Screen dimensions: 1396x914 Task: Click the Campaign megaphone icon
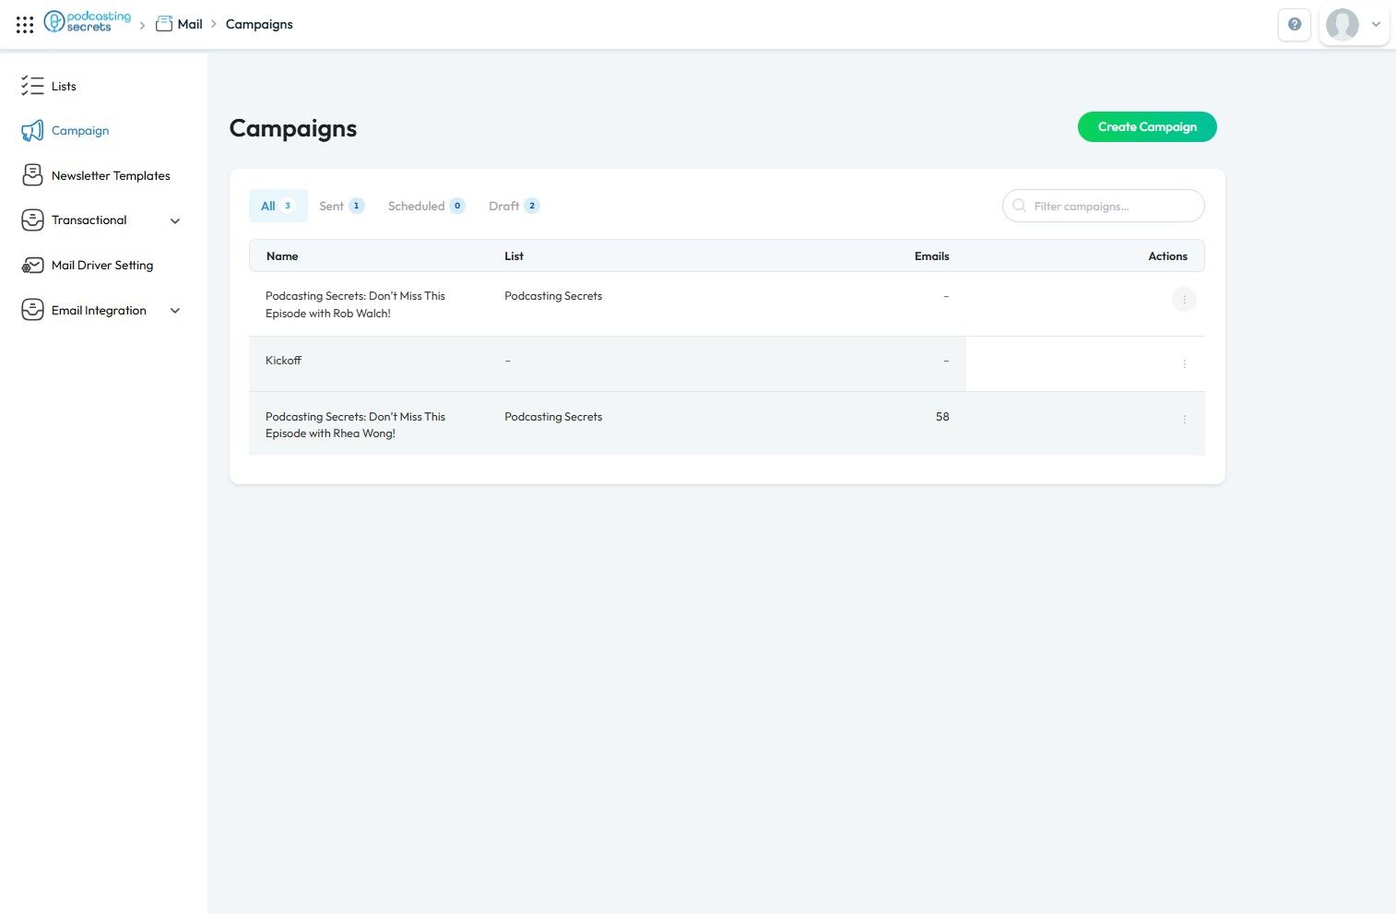click(x=32, y=131)
